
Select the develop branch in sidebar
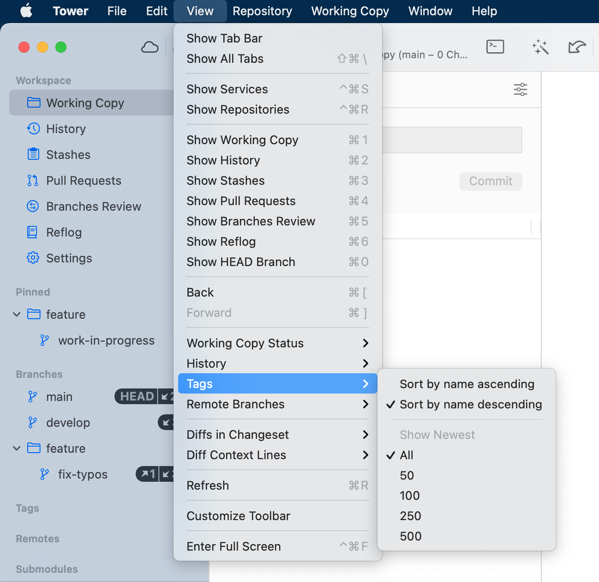(x=68, y=423)
